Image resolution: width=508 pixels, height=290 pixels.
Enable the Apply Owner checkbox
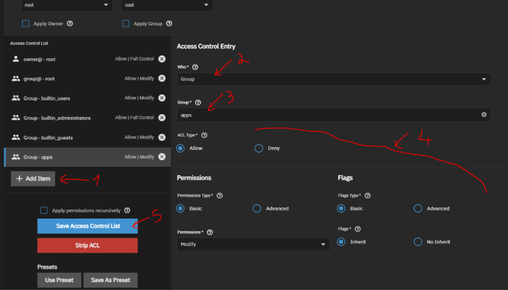tap(25, 23)
